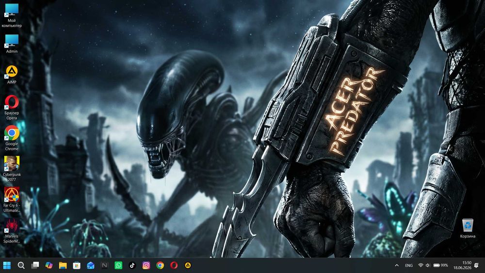
Task: Select the Браузер Opera desktop shortcut
Action: (x=12, y=108)
